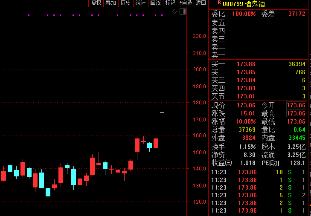Open the 历史 history option
311x216 pixels.
coord(125,3)
